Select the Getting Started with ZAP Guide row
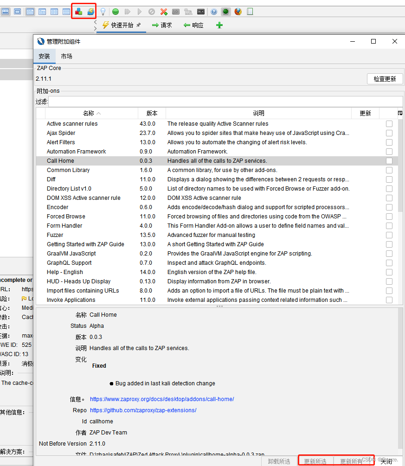 pyautogui.click(x=217, y=244)
